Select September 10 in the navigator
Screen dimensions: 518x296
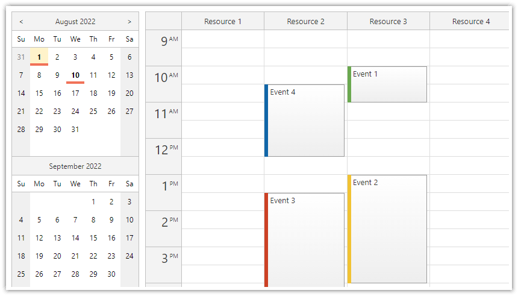129,219
